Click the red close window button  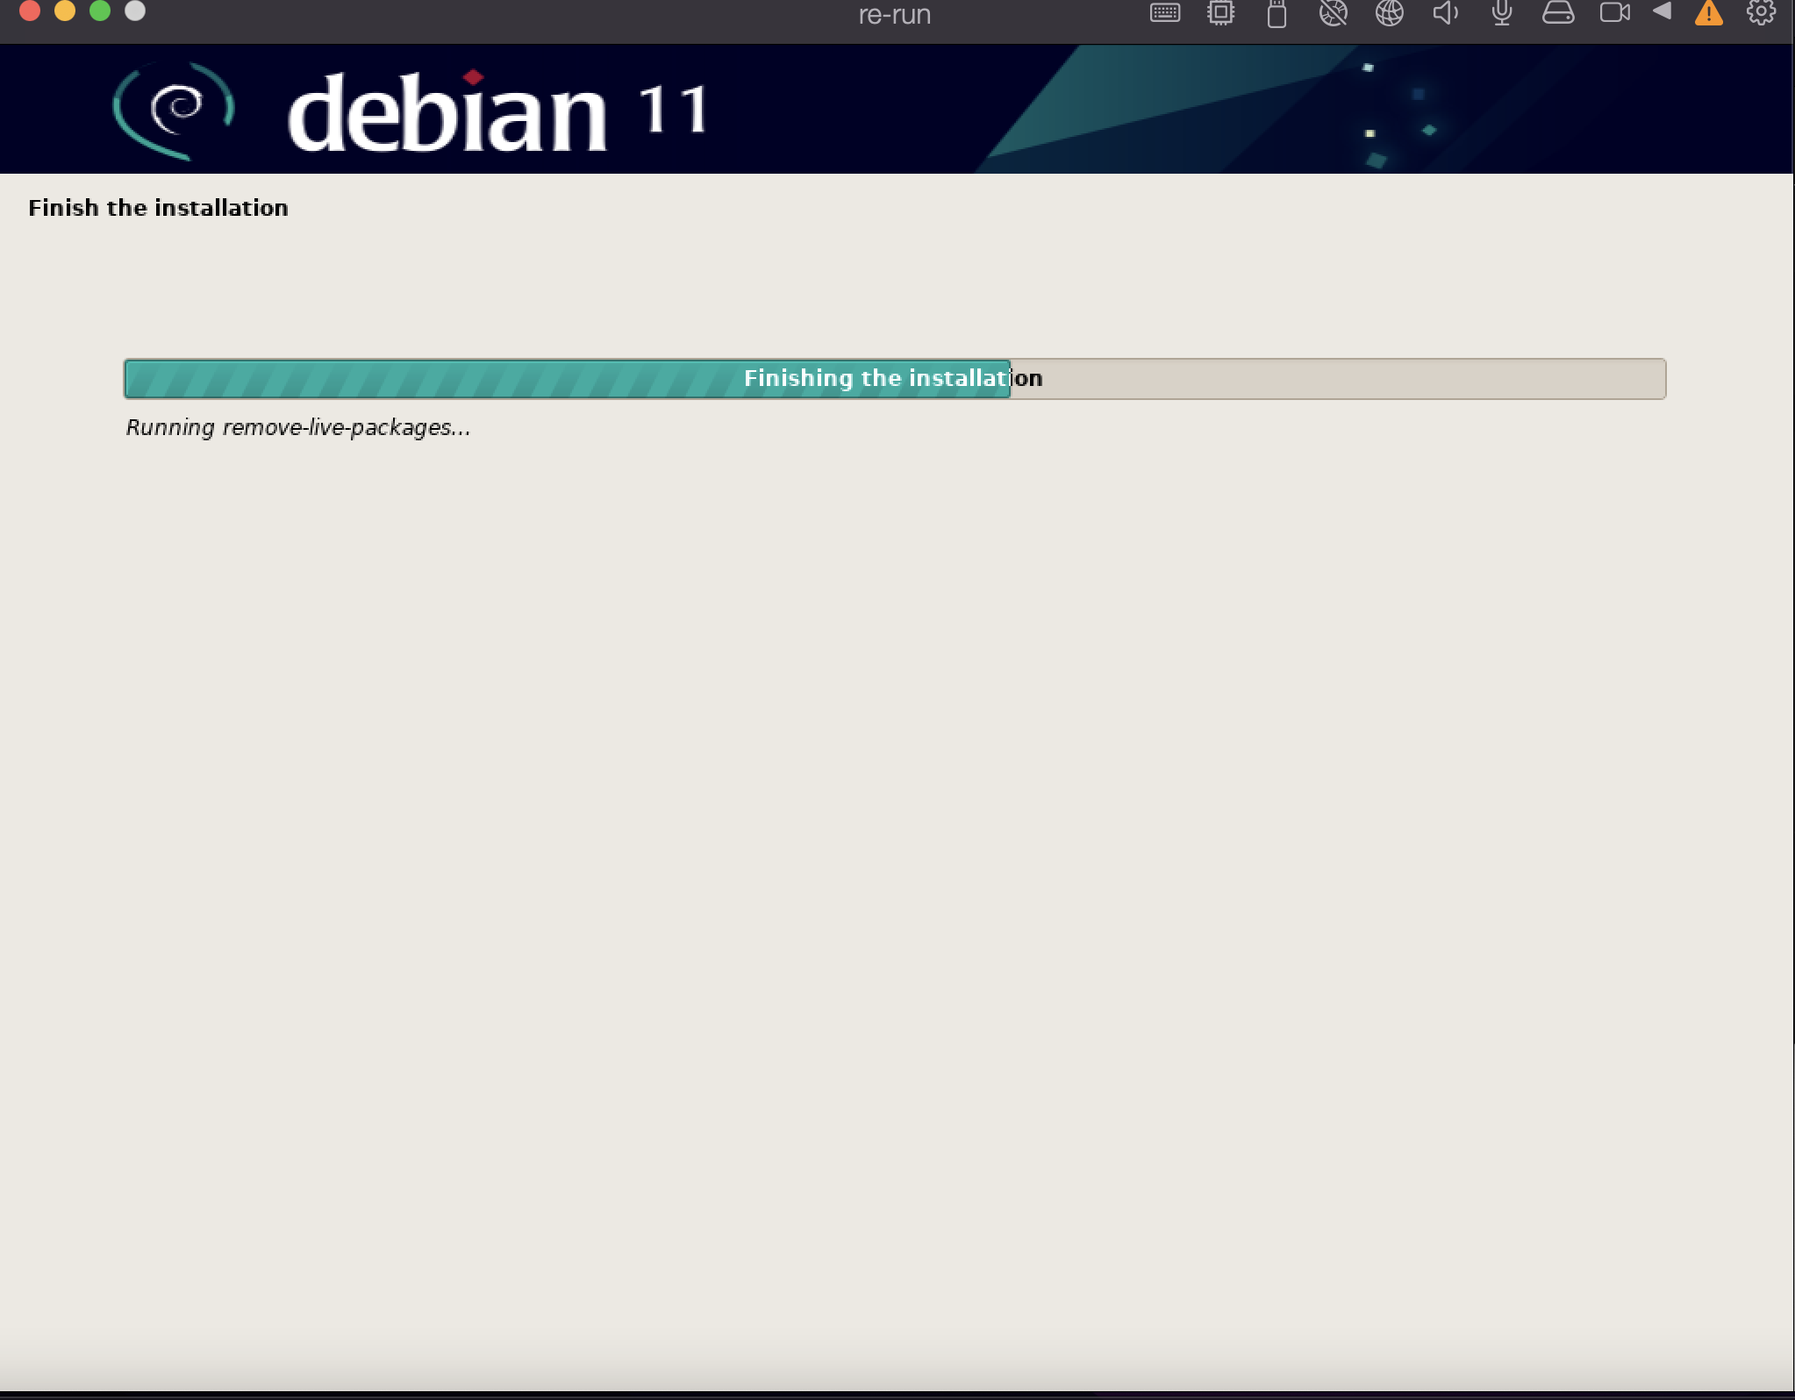(x=30, y=11)
